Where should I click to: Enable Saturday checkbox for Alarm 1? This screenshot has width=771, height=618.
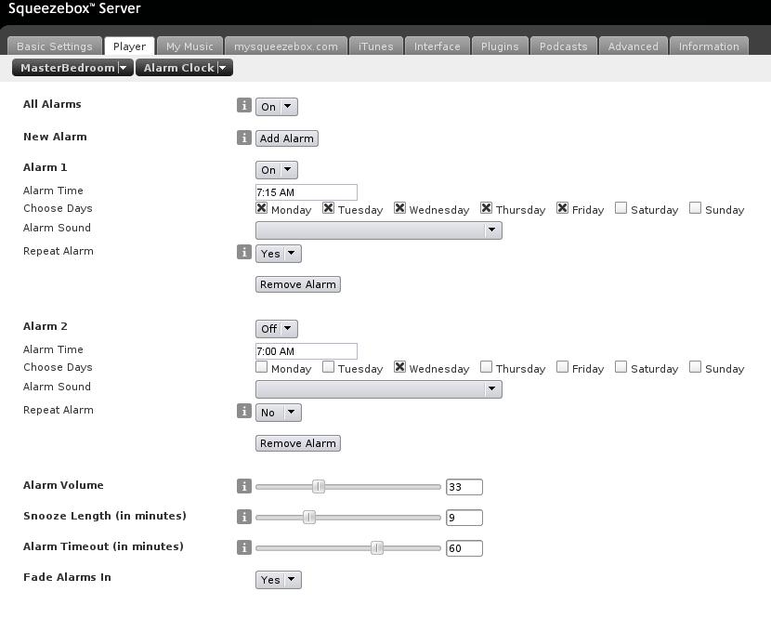(621, 208)
